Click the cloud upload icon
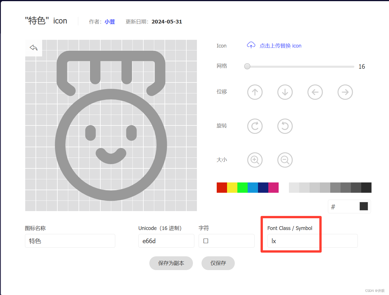389x295 pixels. [x=251, y=45]
